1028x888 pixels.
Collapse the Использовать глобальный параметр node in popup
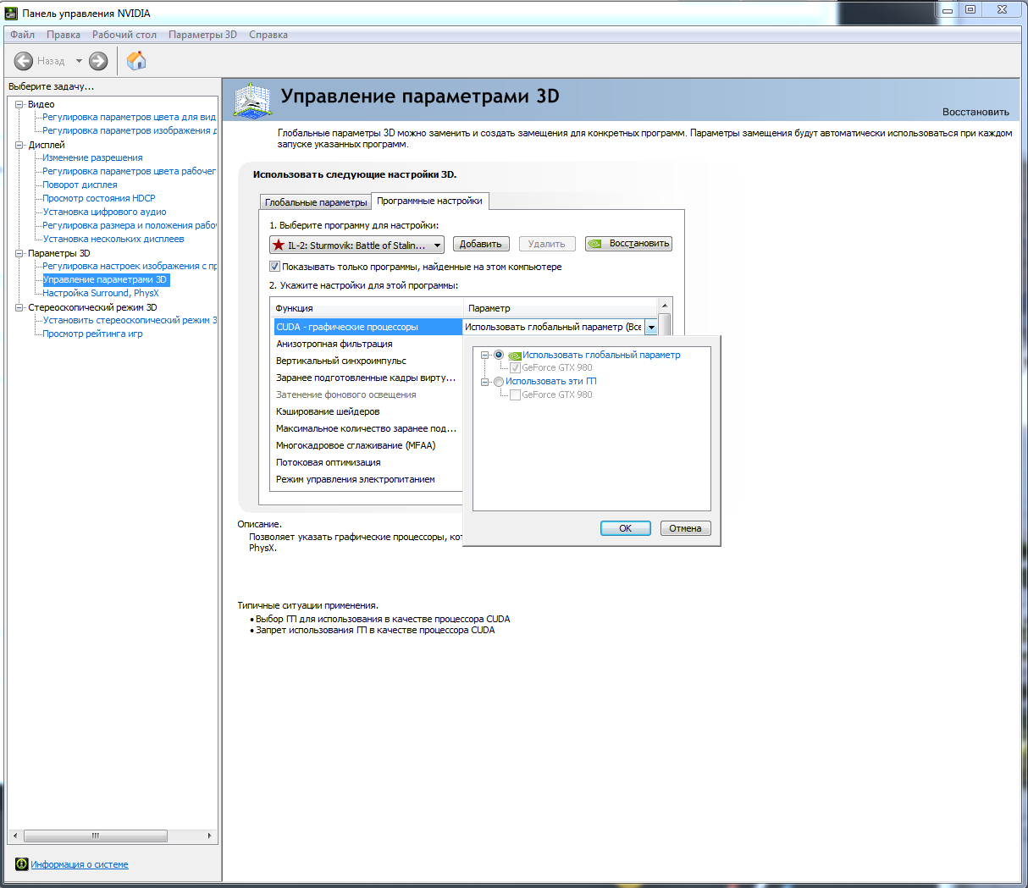point(485,355)
